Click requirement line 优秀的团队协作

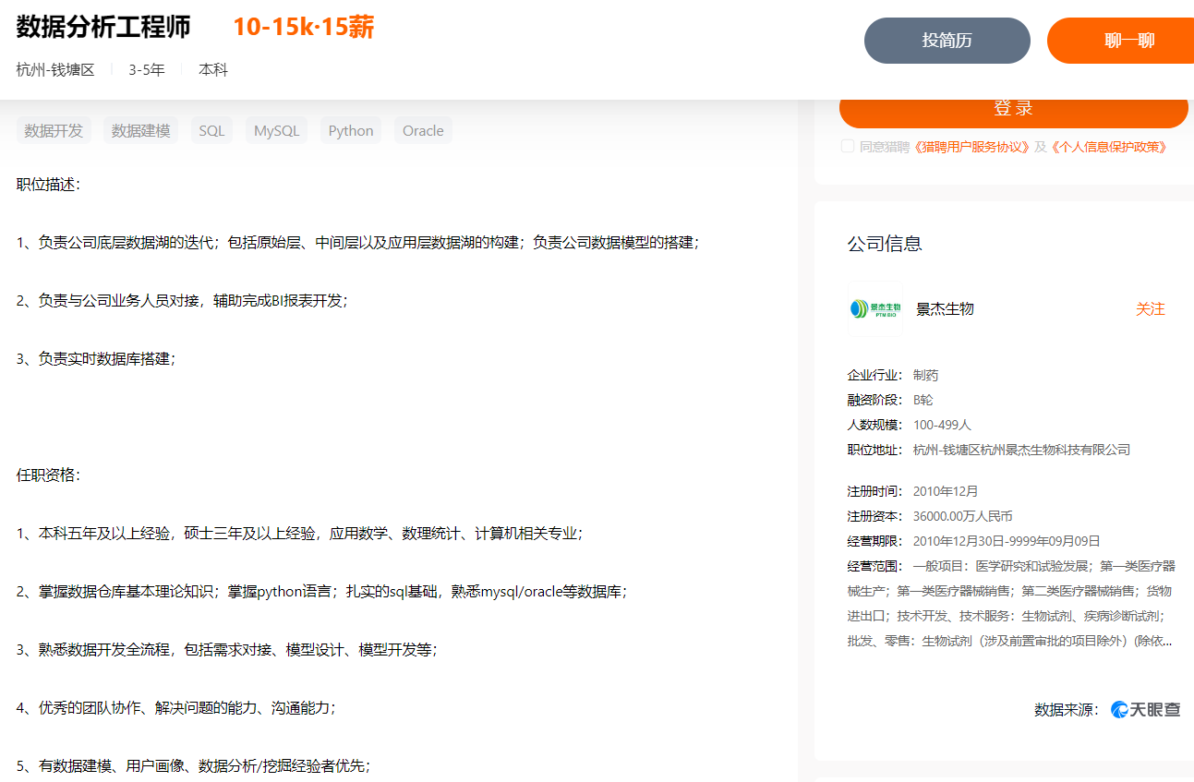pos(176,708)
